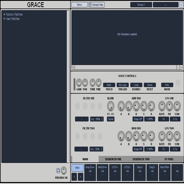184x184 pixels.
Task: Toggle the headphone preview icon
Action: coord(58,171)
